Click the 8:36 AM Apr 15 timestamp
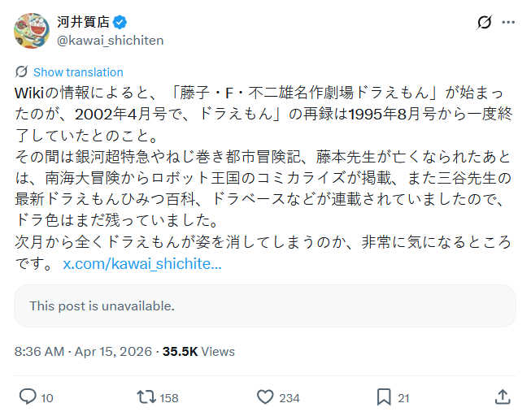 pos(84,352)
